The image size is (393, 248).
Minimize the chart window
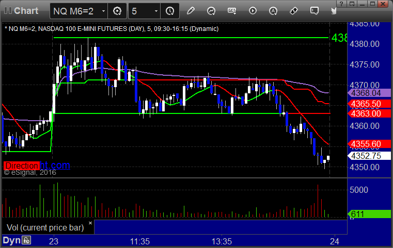[362, 4]
